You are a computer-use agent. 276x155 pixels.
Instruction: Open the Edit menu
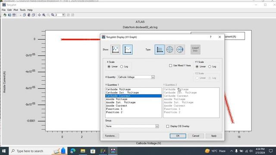coord(9,10)
